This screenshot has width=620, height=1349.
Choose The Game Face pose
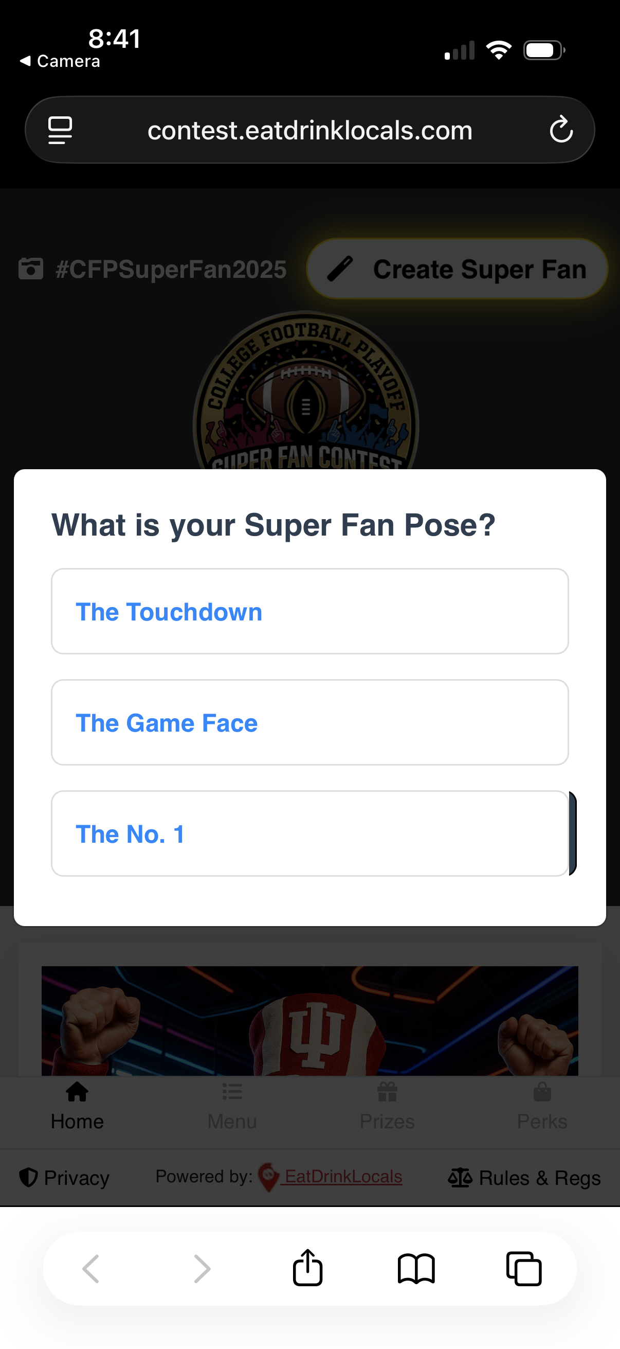point(309,722)
